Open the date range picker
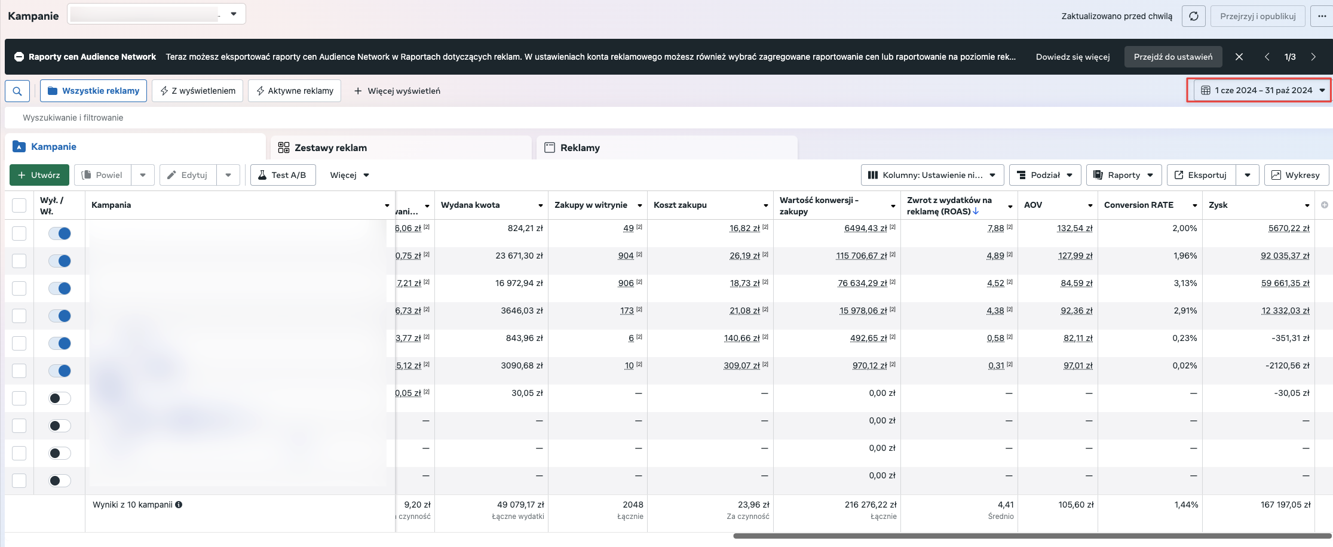The image size is (1333, 547). tap(1262, 90)
